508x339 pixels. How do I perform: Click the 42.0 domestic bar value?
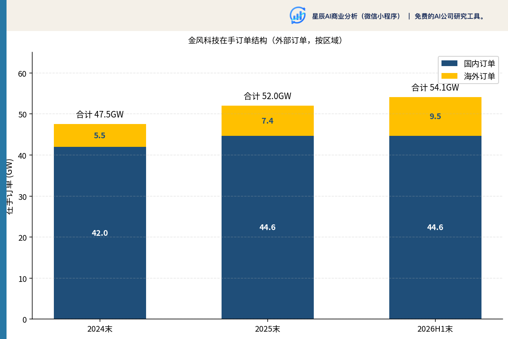point(100,233)
